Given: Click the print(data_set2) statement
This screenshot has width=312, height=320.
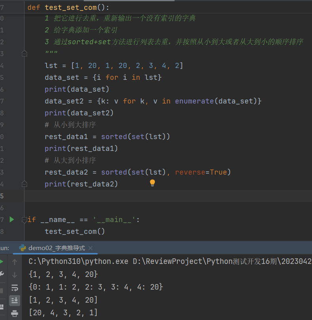Looking at the screenshot, I should [79, 113].
